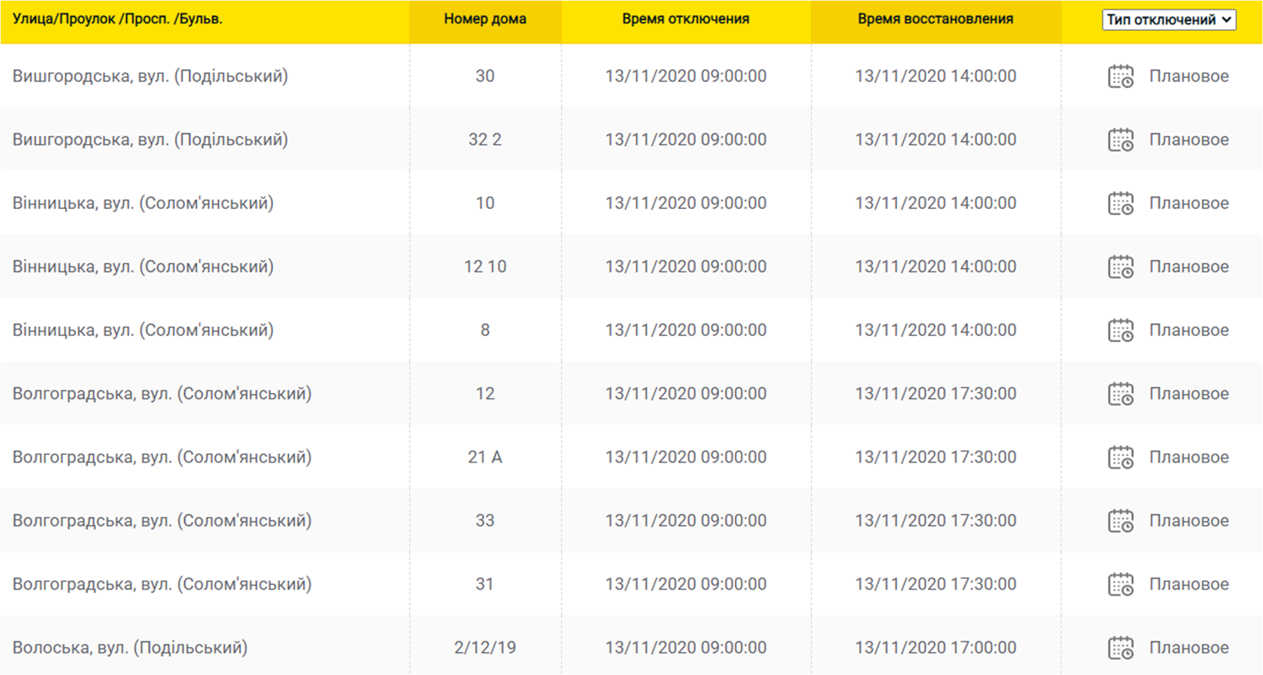Select the Волоська, вул. (Подільський) street cell
Viewport: 1263px width, 675px height.
[130, 647]
